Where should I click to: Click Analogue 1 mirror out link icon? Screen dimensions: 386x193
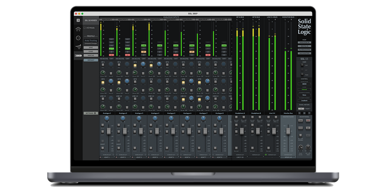pyautogui.click(x=113, y=155)
